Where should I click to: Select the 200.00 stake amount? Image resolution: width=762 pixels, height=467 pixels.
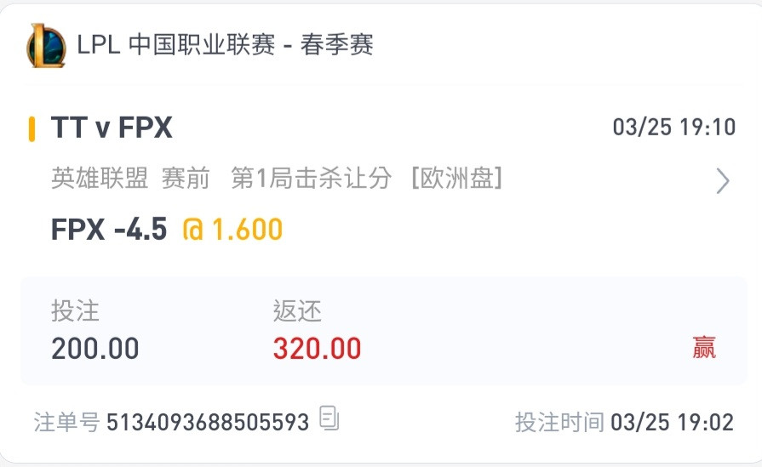click(95, 349)
